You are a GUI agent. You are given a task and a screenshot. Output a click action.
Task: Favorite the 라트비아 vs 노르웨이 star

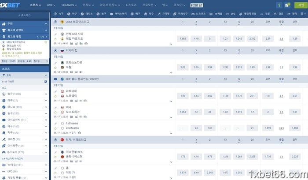click(55, 96)
